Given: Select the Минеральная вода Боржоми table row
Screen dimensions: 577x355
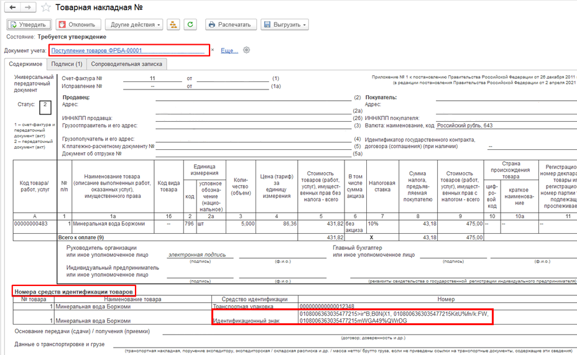Looking at the screenshot, I should tap(109, 223).
